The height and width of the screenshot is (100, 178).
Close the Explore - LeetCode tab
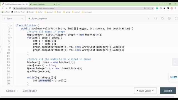[55, 4]
